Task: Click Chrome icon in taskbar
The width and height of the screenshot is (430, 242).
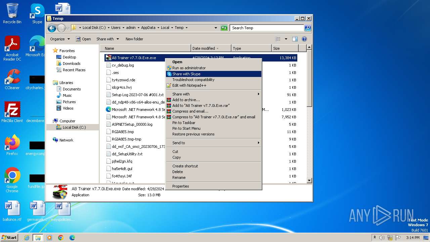Action: (x=60, y=238)
